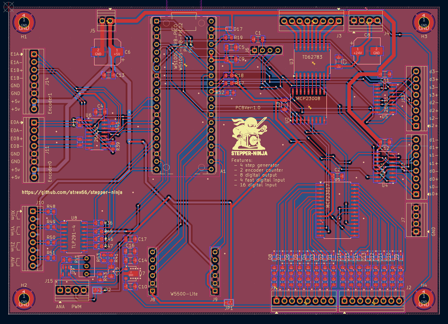Select mounting hole H4 GND pad

coord(424,299)
